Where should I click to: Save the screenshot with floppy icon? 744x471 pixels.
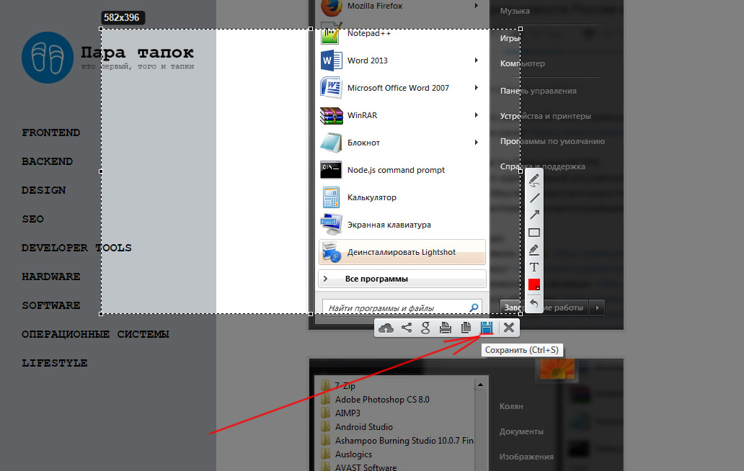pyautogui.click(x=487, y=328)
